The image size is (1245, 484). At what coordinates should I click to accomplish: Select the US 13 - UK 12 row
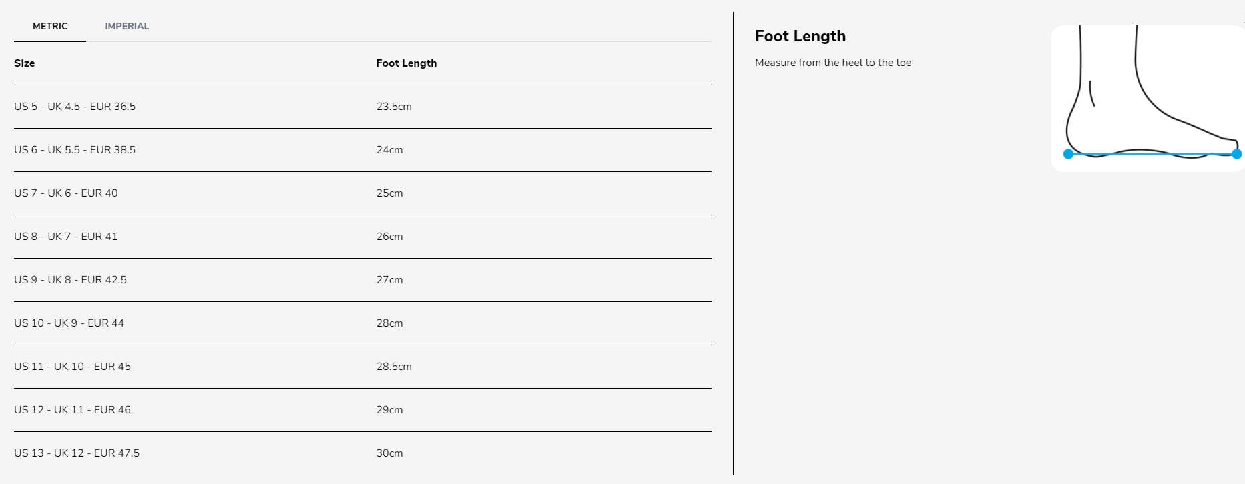pos(77,453)
